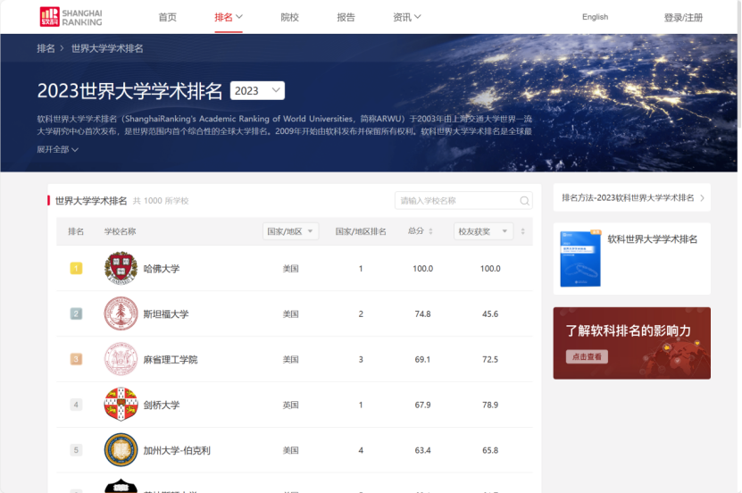The width and height of the screenshot is (742, 493).
Task: Open 哈佛大学 school name
Action: point(162,269)
